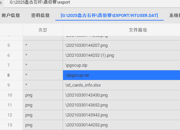This screenshot has height=130, width=180.
Task: Click row number 8
Action: pos(8,75)
